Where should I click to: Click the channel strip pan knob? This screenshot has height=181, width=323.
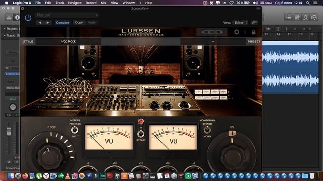(13, 107)
